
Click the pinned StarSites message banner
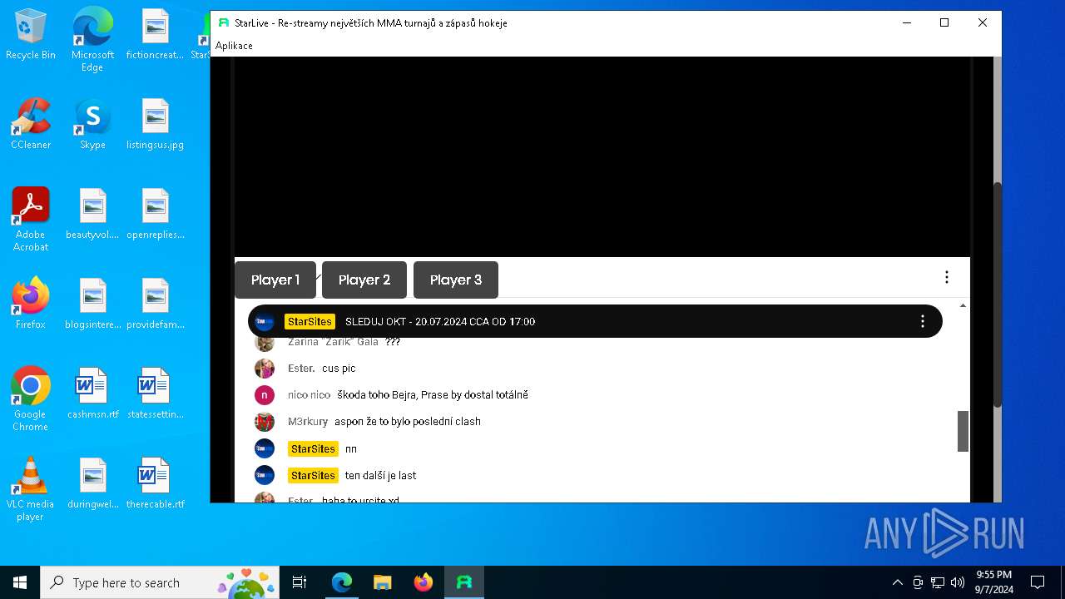tap(595, 321)
